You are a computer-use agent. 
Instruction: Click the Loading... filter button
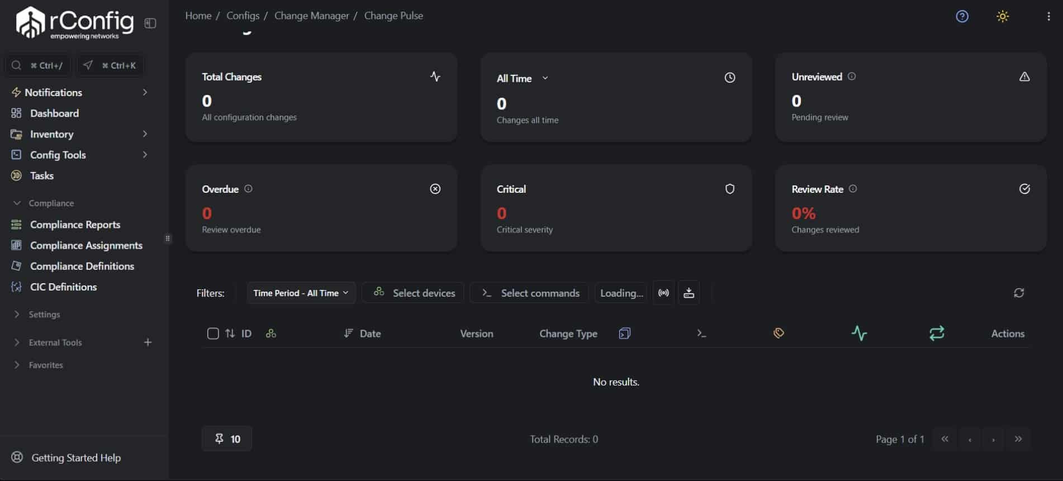tap(621, 293)
